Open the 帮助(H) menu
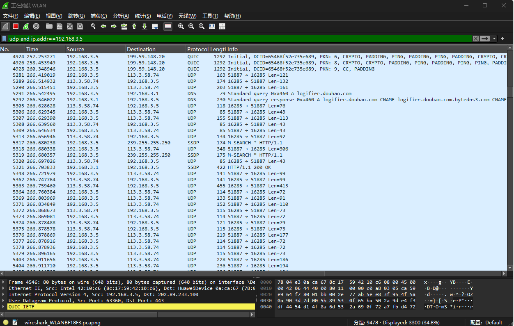The height and width of the screenshot is (326, 514). pyautogui.click(x=232, y=16)
